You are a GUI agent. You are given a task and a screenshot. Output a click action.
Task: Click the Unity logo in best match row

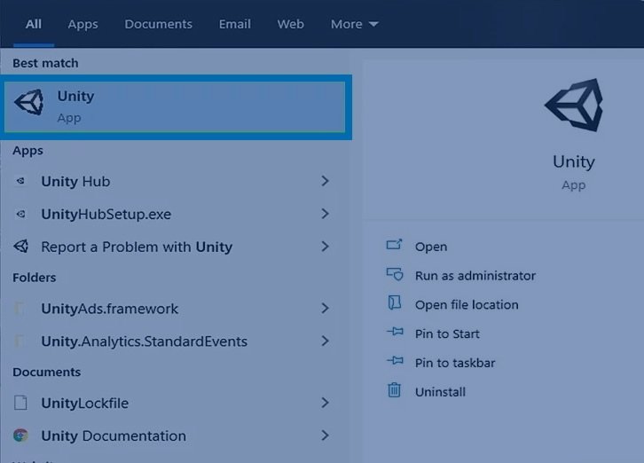pyautogui.click(x=28, y=102)
